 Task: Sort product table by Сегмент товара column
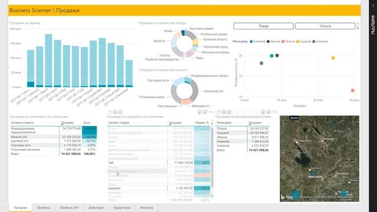click(x=118, y=122)
